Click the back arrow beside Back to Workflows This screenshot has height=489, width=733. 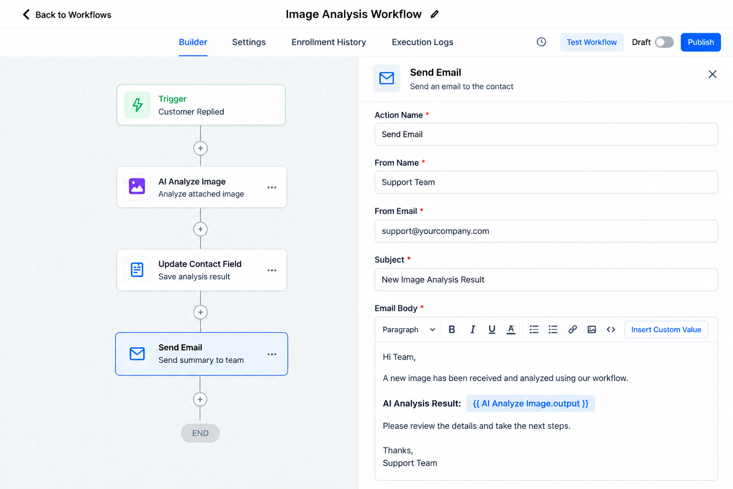[26, 14]
